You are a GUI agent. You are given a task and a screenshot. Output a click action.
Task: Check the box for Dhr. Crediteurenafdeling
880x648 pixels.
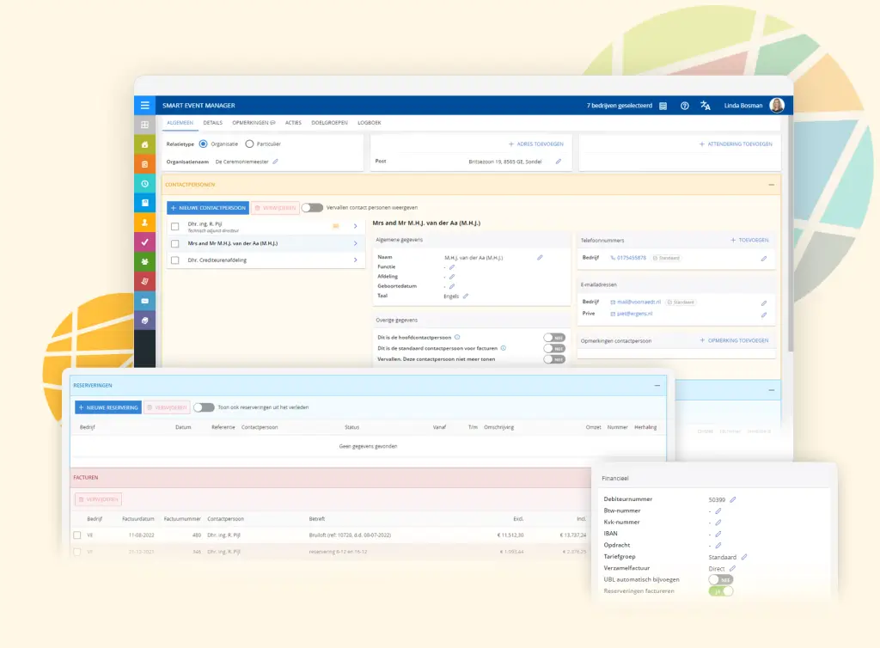[175, 260]
